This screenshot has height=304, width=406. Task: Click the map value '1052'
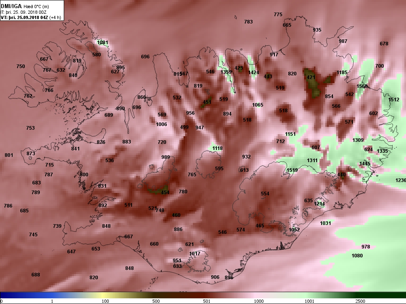[x=294, y=230]
